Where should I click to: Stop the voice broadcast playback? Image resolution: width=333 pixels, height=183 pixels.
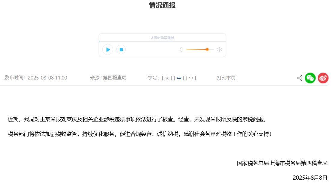point(121,49)
